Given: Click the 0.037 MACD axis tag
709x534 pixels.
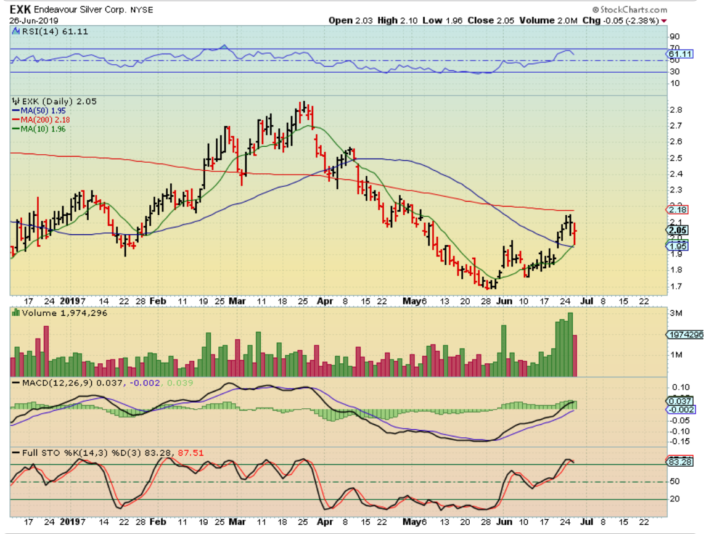Looking at the screenshot, I should [x=680, y=401].
